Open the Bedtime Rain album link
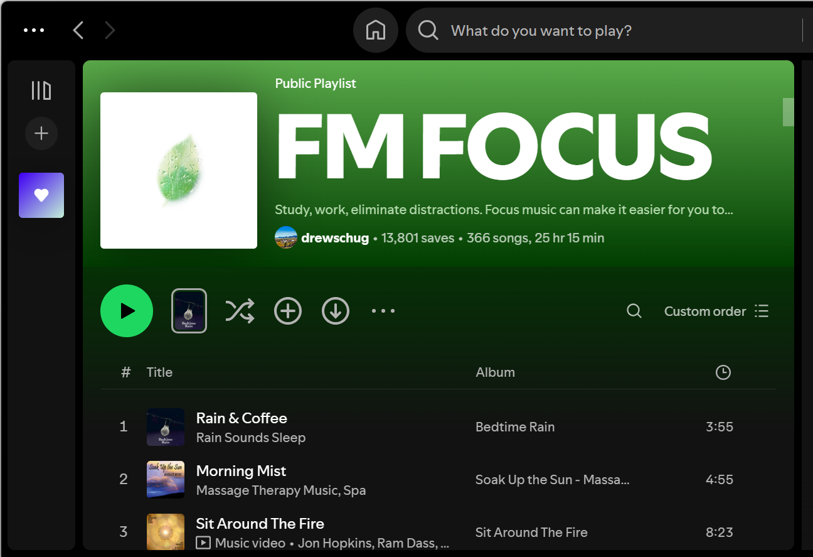 [515, 427]
